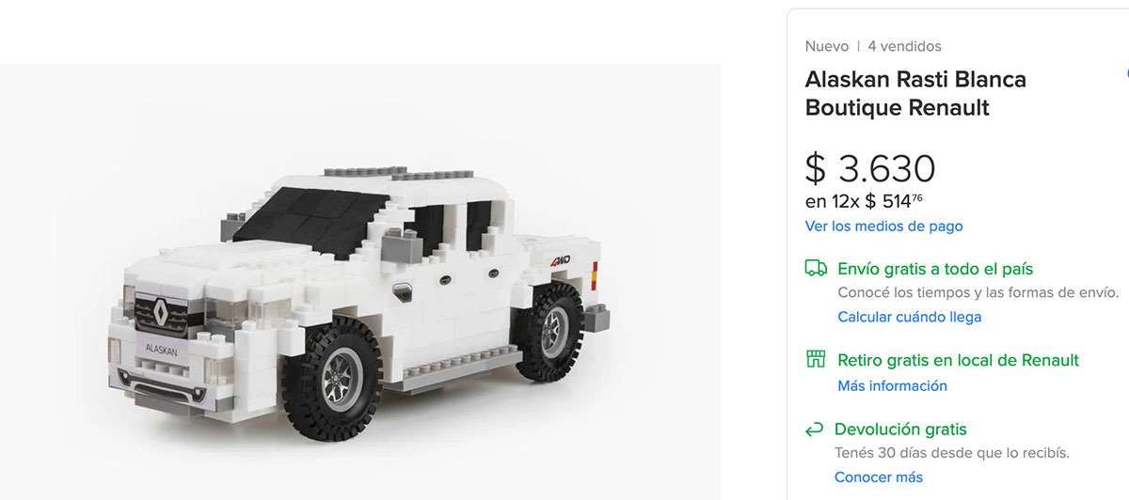The width and height of the screenshot is (1129, 500).
Task: Click the $ 3.630 price
Action: point(870,168)
